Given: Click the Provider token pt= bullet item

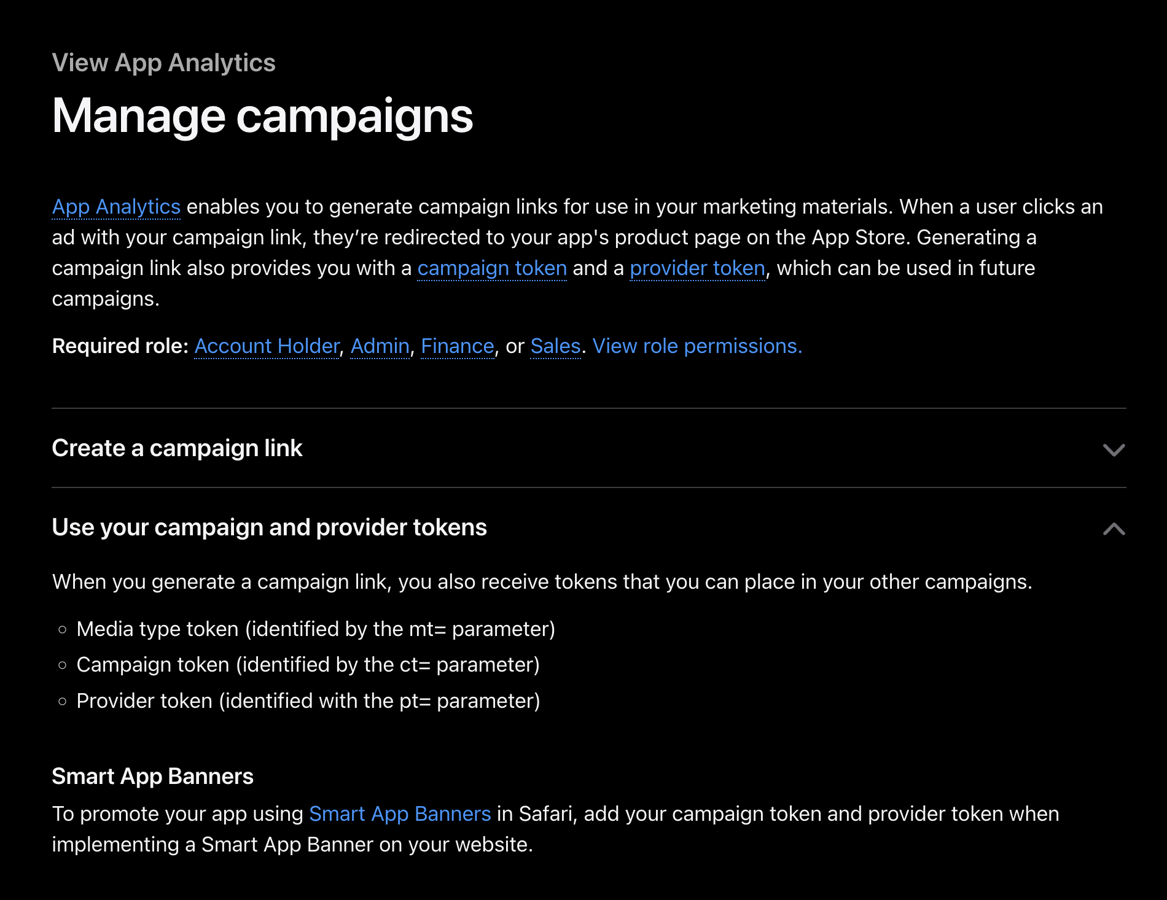Looking at the screenshot, I should click(308, 701).
